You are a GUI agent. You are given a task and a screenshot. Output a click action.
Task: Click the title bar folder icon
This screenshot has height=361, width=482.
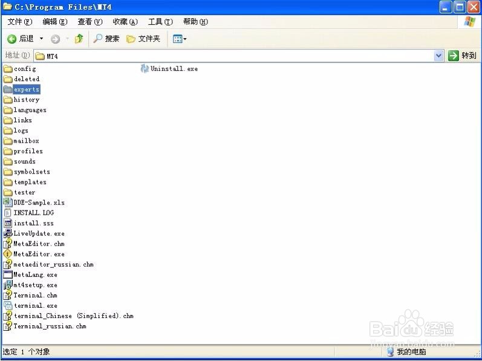[x=7, y=7]
